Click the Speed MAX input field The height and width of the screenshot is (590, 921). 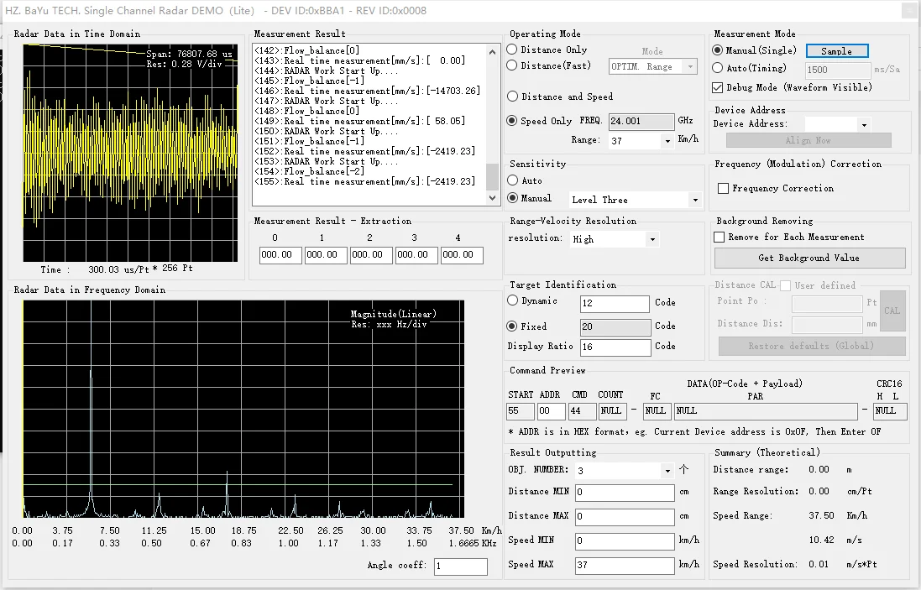pyautogui.click(x=625, y=566)
